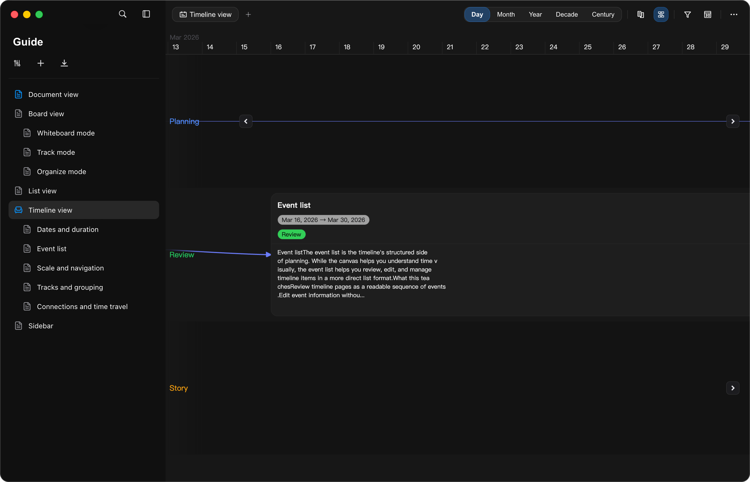Click the Dates and duration page icon

pyautogui.click(x=27, y=229)
